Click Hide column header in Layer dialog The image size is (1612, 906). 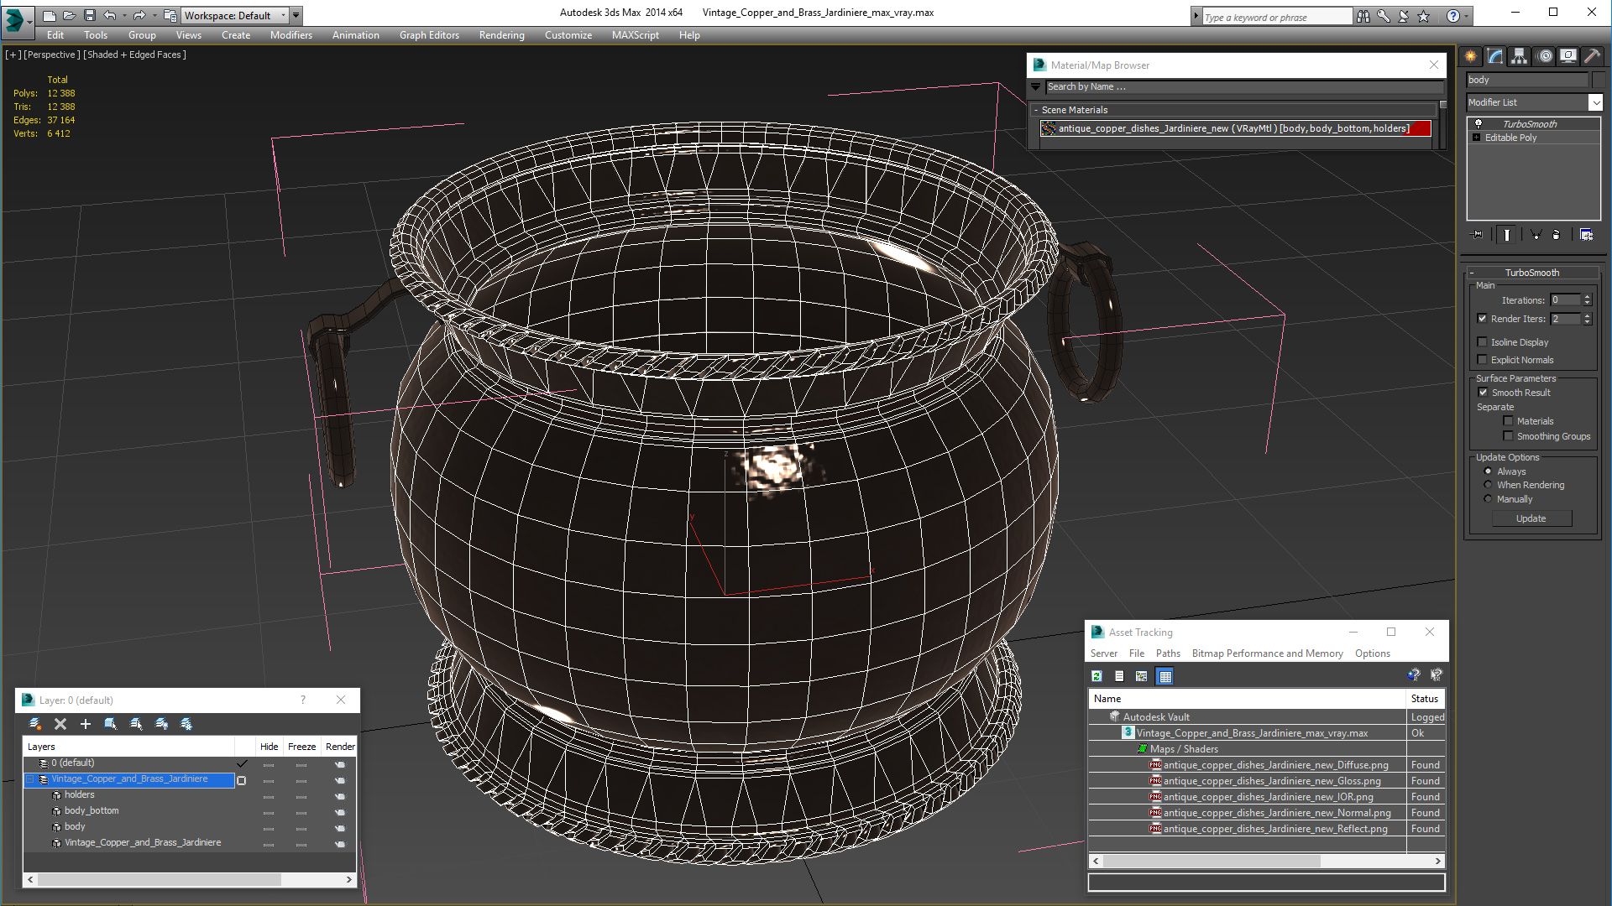(x=269, y=747)
